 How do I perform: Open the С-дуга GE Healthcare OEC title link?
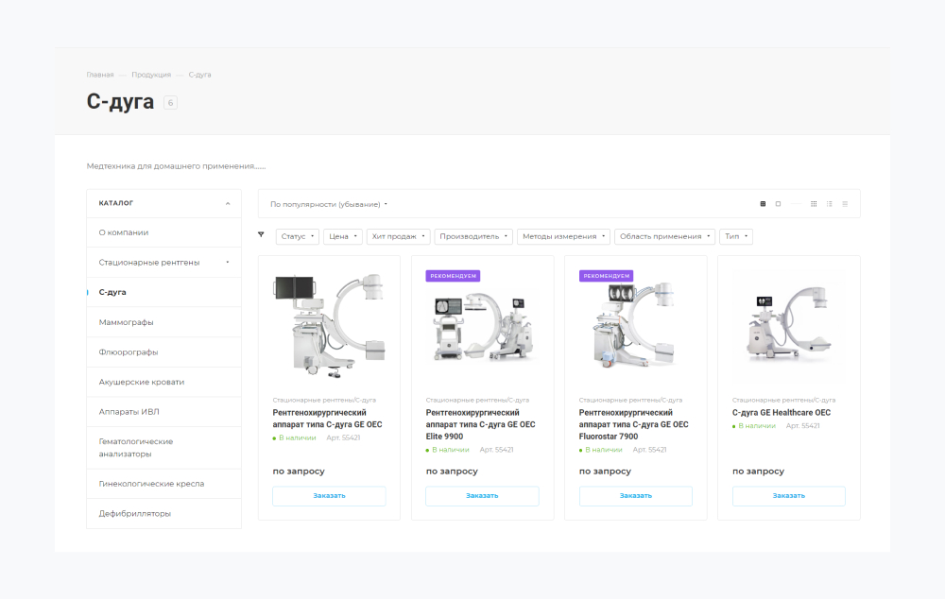click(782, 413)
